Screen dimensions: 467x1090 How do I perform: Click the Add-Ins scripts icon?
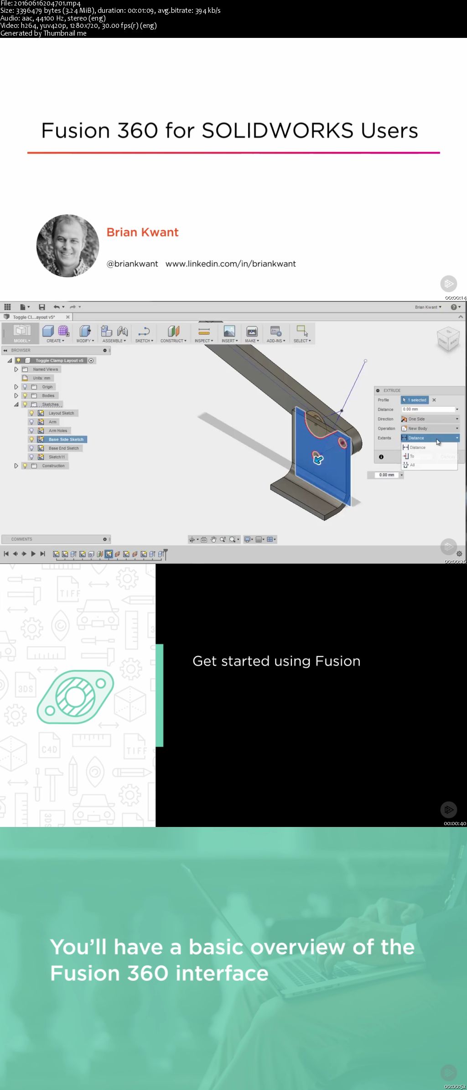(x=276, y=331)
